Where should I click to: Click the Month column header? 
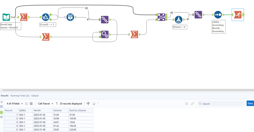click(x=43, y=110)
